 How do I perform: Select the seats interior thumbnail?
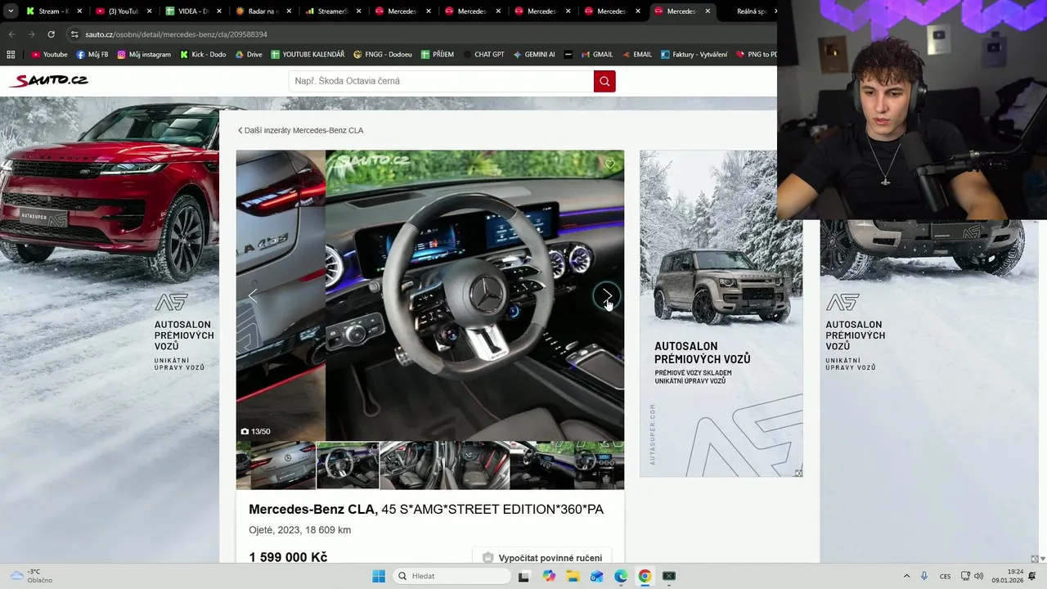coord(412,465)
